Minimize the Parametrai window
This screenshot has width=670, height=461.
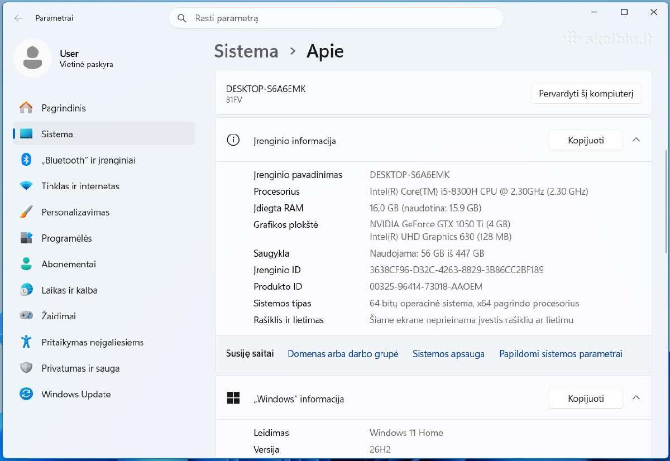(595, 12)
